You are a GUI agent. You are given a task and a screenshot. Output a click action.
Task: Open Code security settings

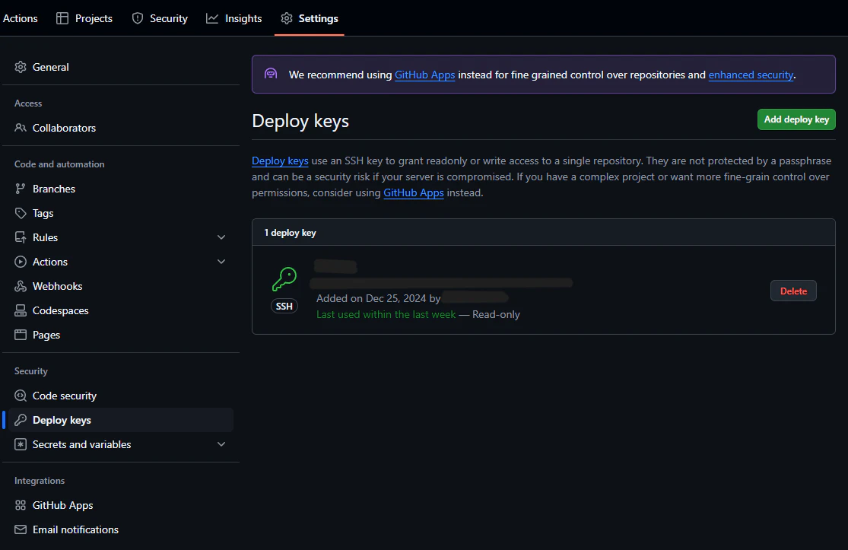tap(121, 396)
